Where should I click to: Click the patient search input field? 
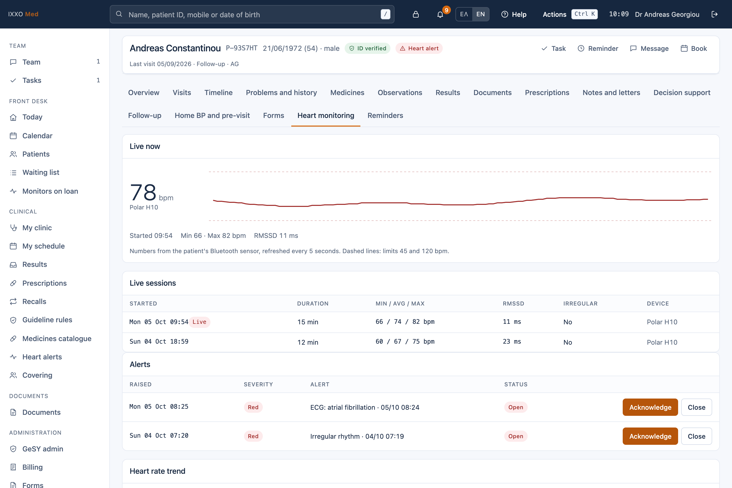(252, 14)
